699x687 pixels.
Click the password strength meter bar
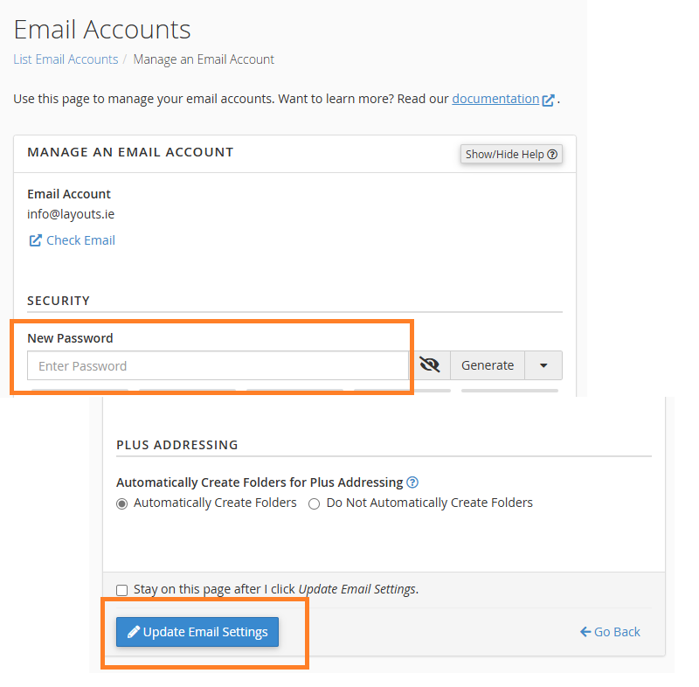click(x=294, y=390)
